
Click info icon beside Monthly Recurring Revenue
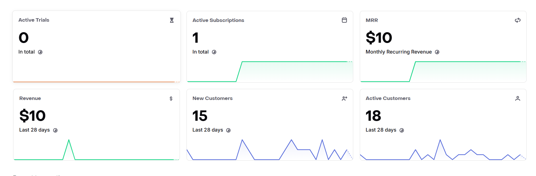tap(437, 52)
